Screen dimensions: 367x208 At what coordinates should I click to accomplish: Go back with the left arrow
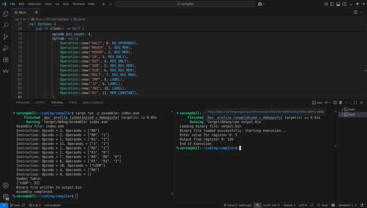coord(104,4)
